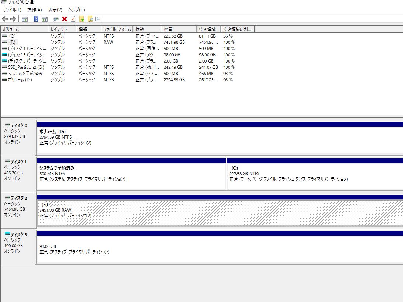Click the Properties checkmark document icon
This screenshot has height=302, width=403.
pyautogui.click(x=73, y=19)
